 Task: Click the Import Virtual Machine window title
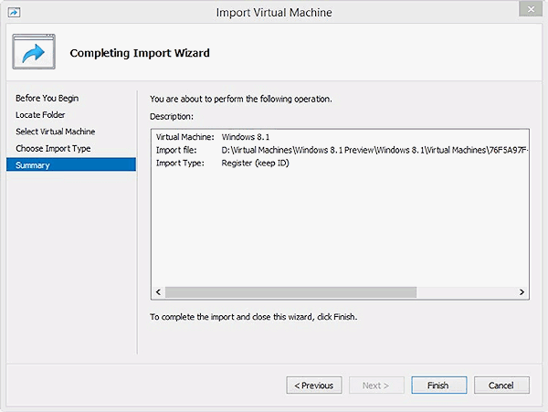[x=274, y=12]
